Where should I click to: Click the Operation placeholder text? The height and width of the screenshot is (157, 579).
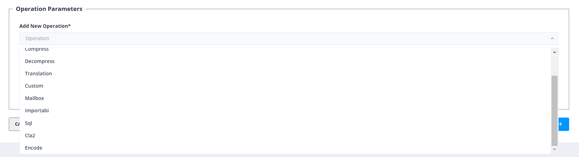tap(37, 38)
